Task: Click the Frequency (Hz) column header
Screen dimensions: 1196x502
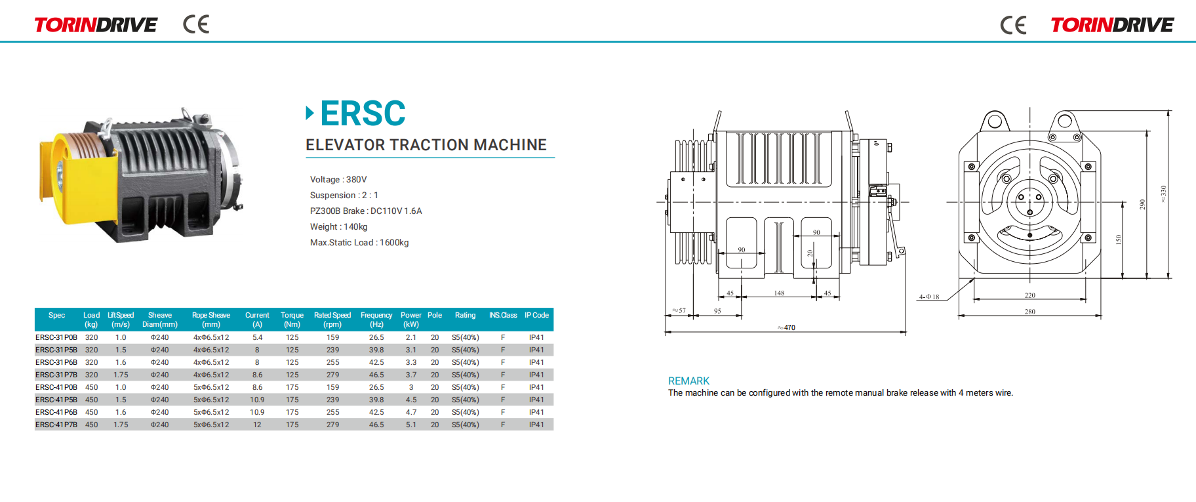Action: [x=376, y=320]
